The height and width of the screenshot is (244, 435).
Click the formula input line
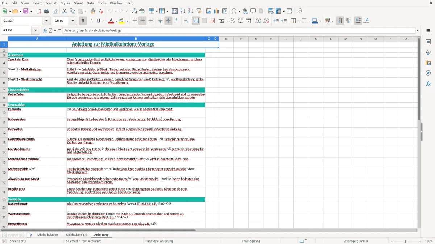[x=239, y=30]
